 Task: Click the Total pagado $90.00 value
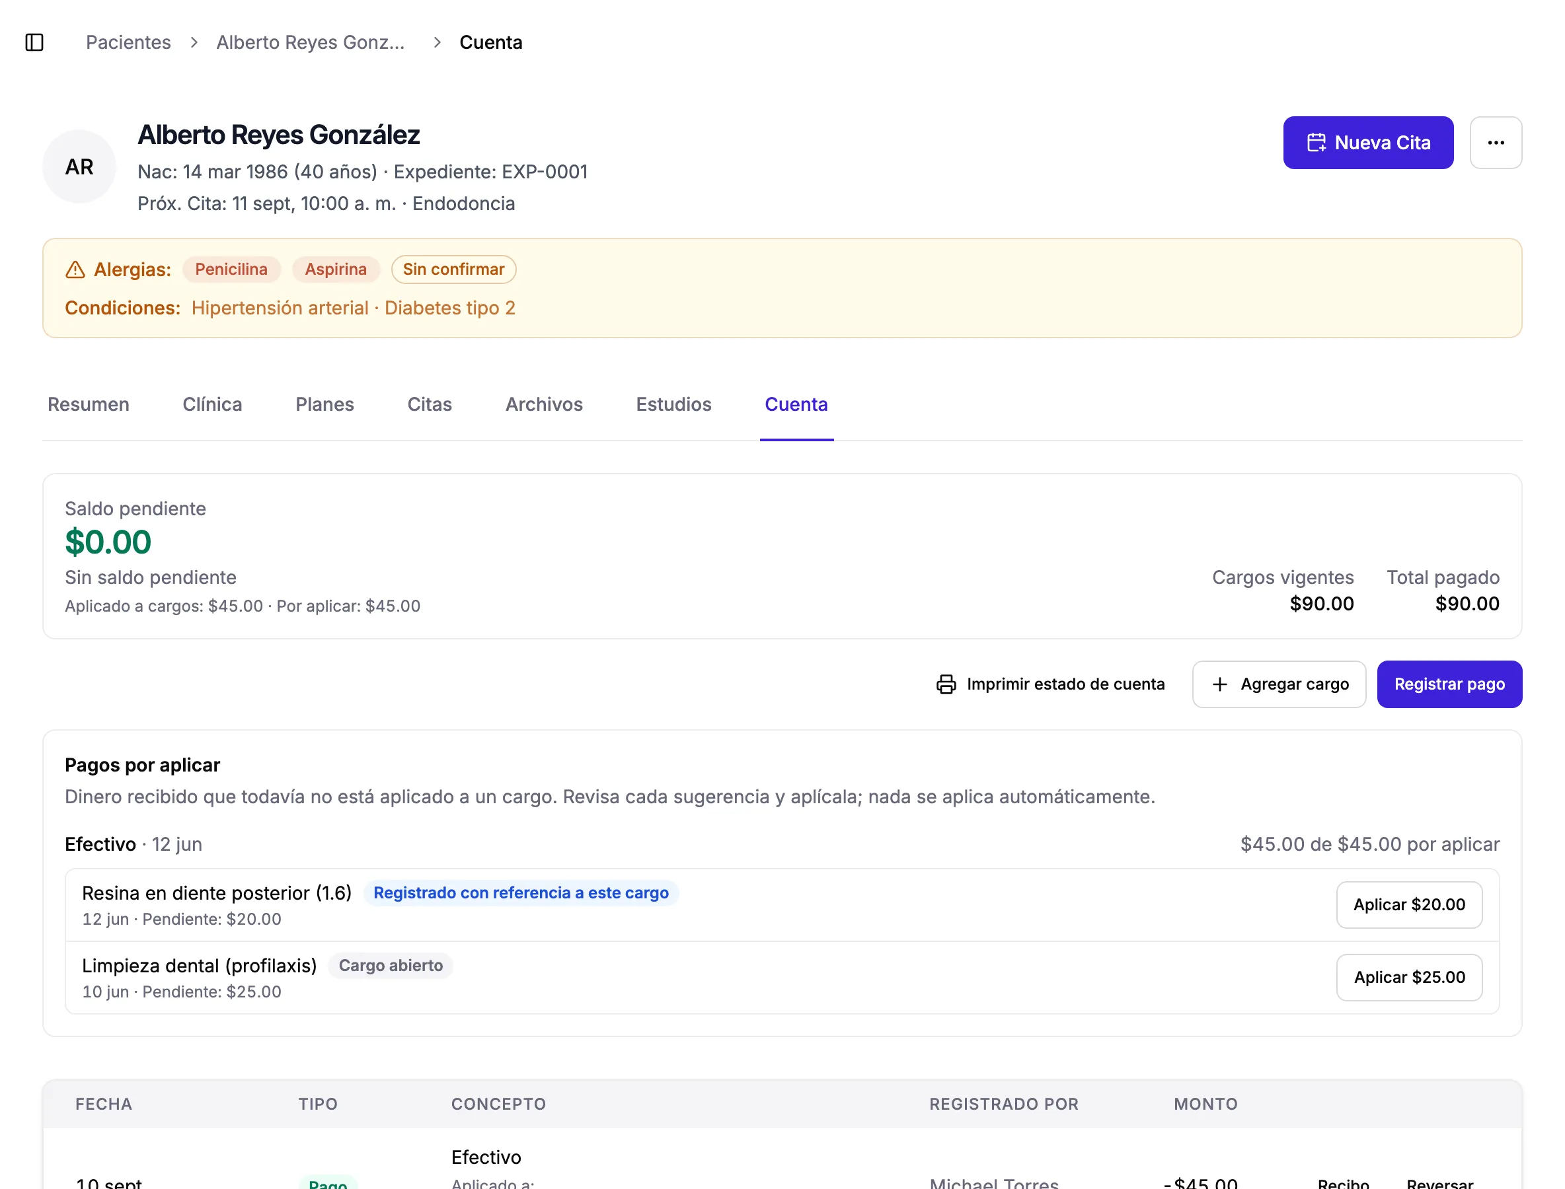[x=1467, y=604]
